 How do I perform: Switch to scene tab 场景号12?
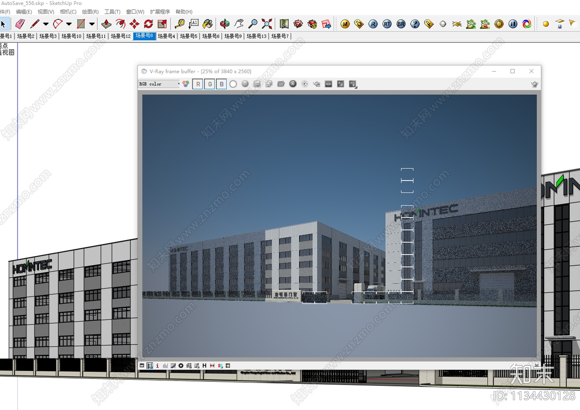[121, 36]
